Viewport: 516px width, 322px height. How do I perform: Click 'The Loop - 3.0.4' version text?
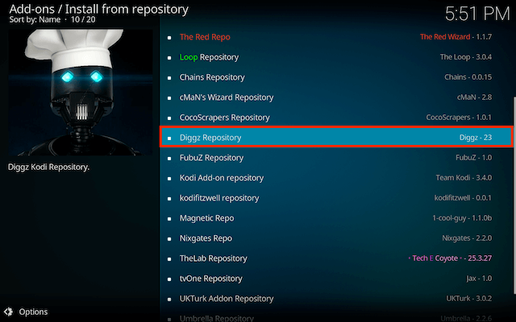pyautogui.click(x=466, y=57)
